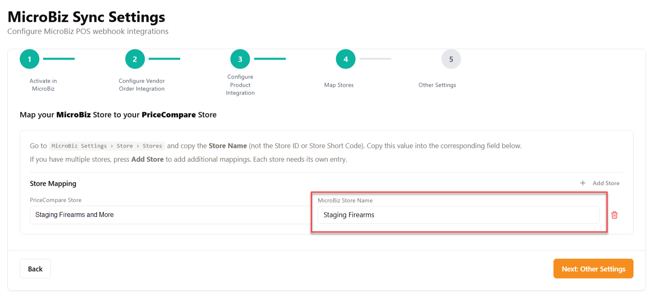Click the 'Map your MicroBiz Store' heading

[118, 115]
